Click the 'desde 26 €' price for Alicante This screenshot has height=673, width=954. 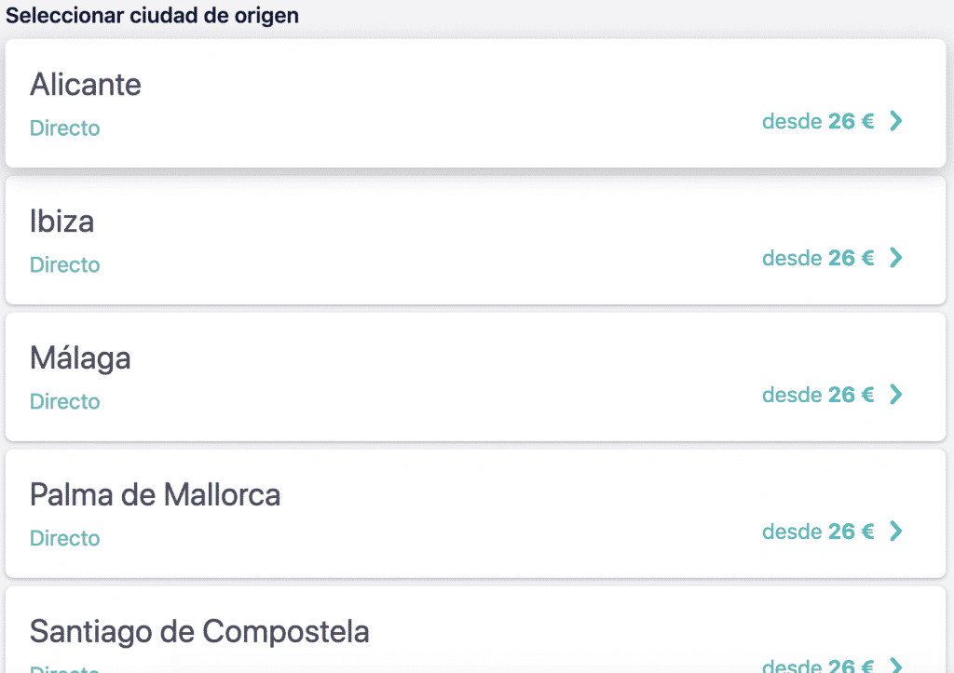coord(818,121)
